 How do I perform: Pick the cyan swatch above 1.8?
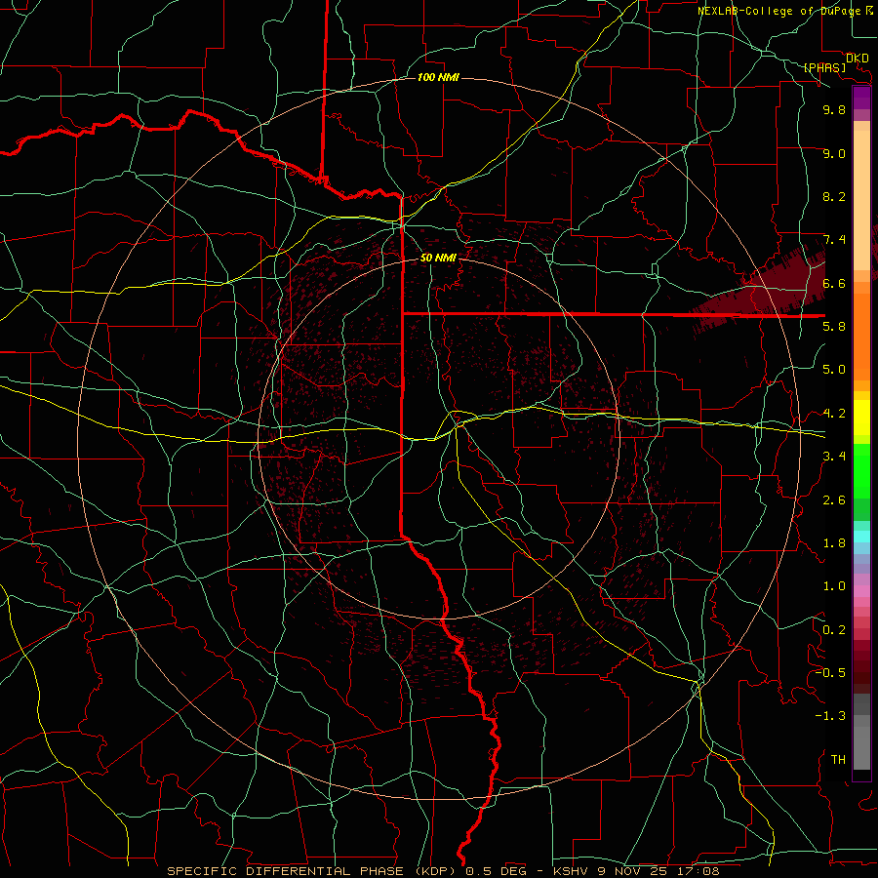(x=861, y=536)
